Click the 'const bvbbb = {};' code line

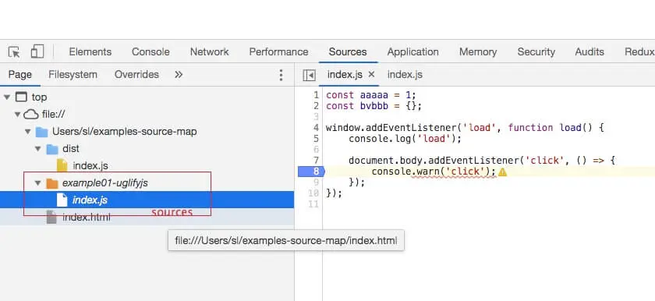tap(374, 106)
